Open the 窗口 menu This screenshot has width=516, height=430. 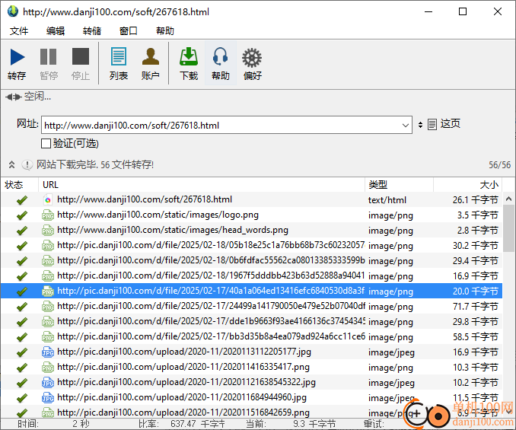129,31
